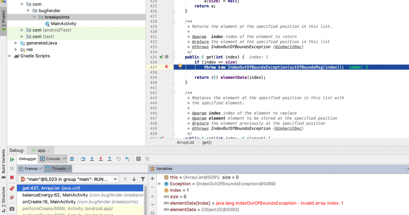Click the frames filter funnel icon
The image size is (409, 215).
coord(143,179)
